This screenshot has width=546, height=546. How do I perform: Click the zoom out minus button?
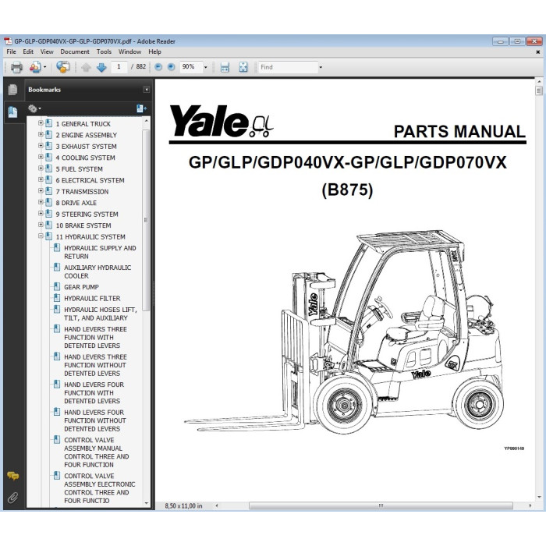[x=158, y=67]
